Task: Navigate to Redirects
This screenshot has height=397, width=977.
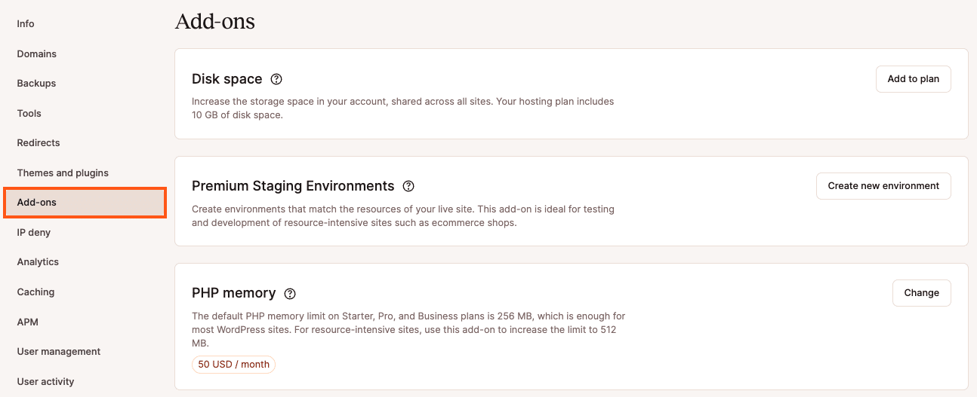Action: tap(39, 143)
